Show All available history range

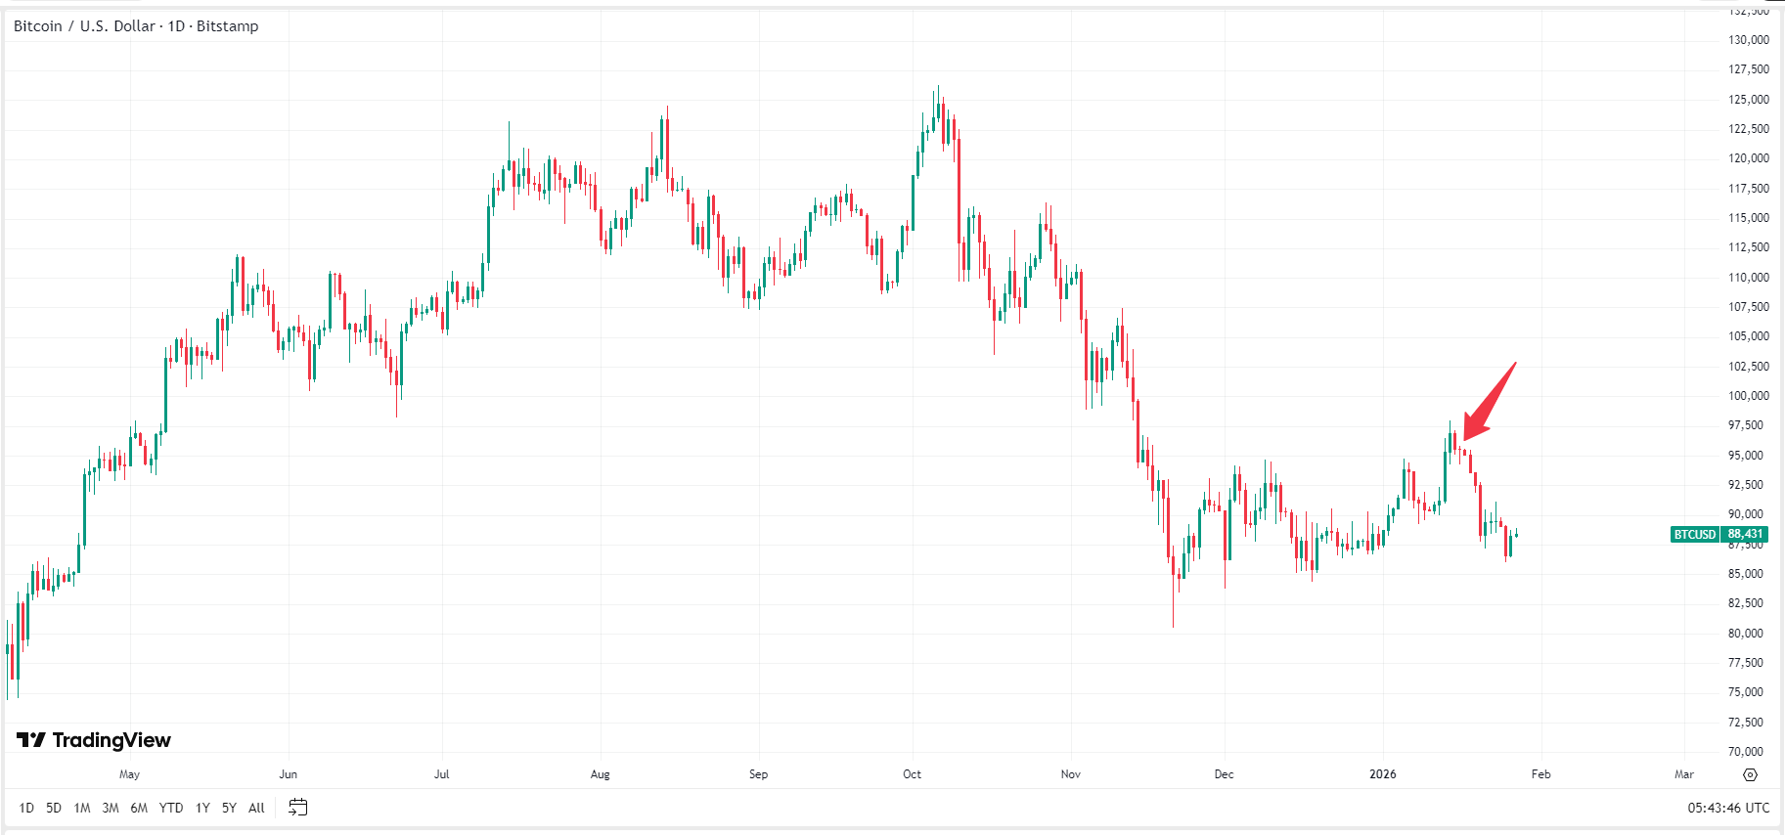click(255, 809)
